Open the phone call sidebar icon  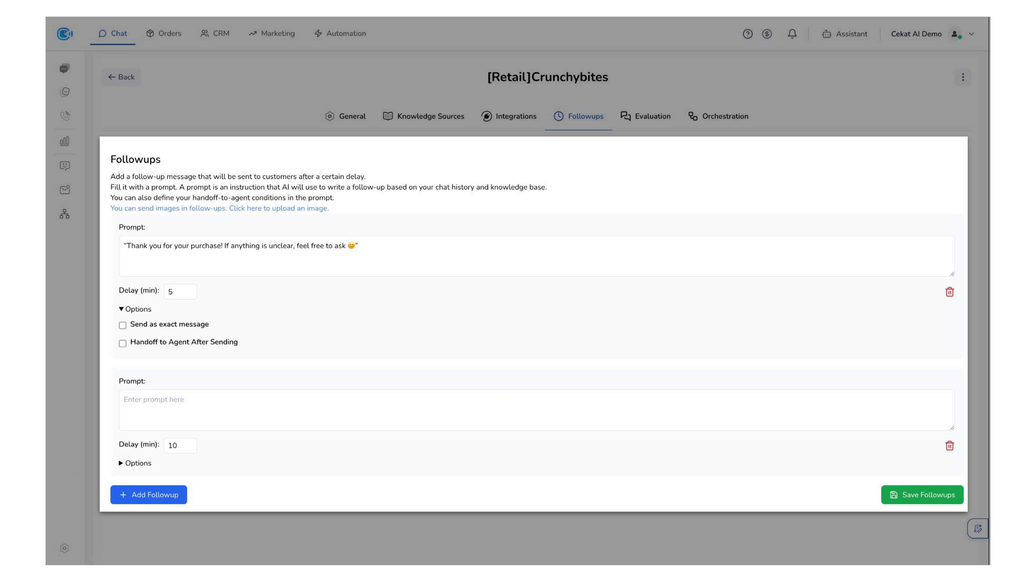click(x=65, y=116)
